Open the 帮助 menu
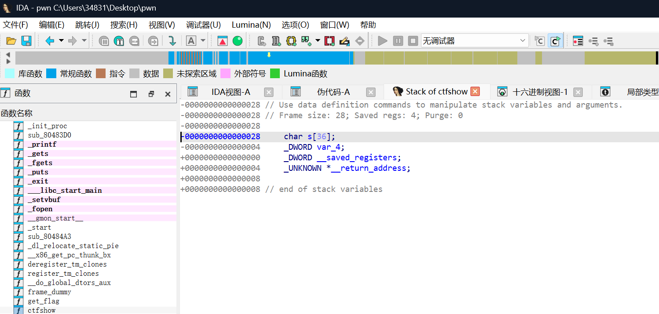This screenshot has width=659, height=314. [368, 25]
